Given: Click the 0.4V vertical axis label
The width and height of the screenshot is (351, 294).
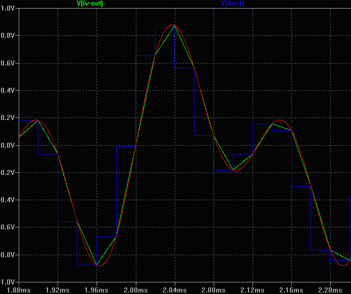Looking at the screenshot, I should pos(8,91).
